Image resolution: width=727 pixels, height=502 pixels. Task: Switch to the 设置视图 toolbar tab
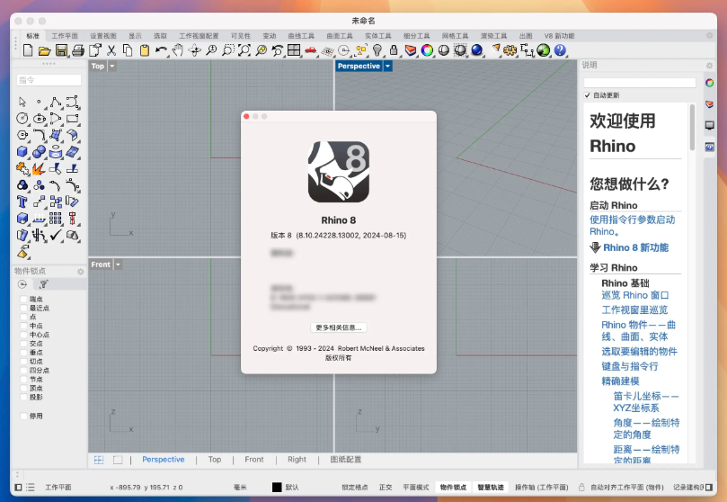(103, 36)
